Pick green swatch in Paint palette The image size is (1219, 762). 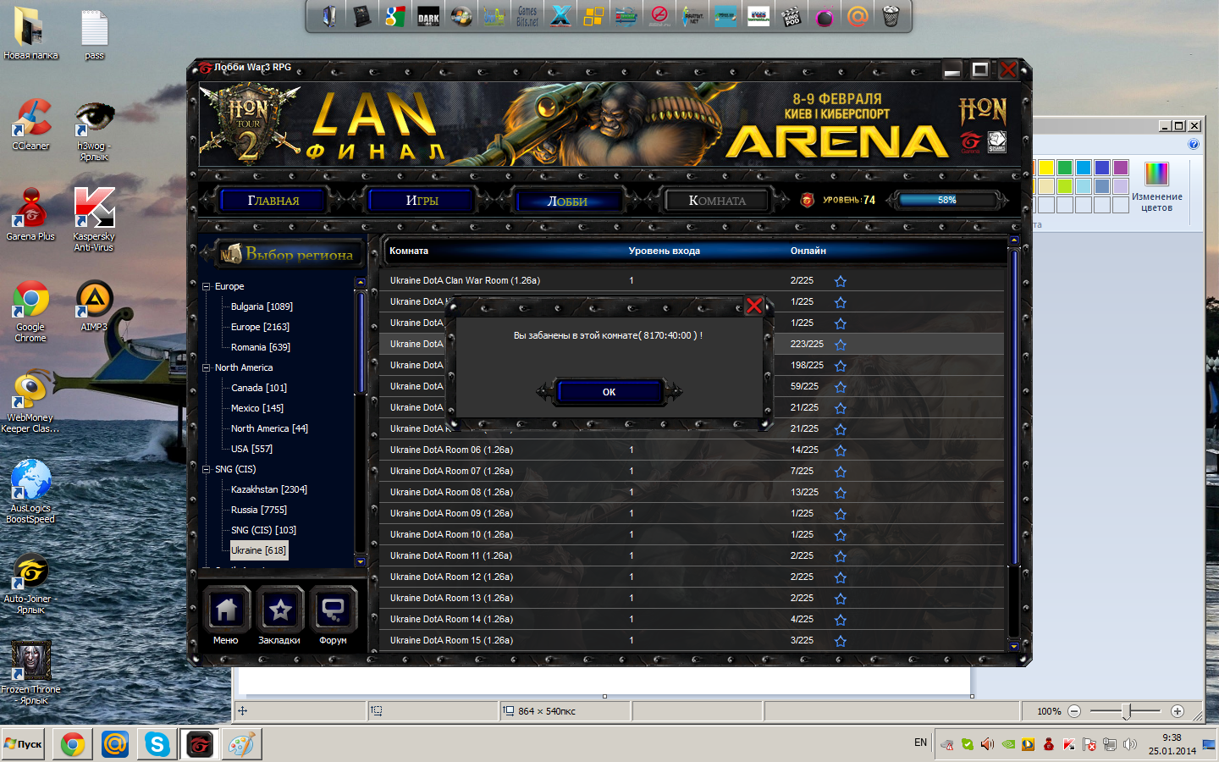click(x=1065, y=168)
